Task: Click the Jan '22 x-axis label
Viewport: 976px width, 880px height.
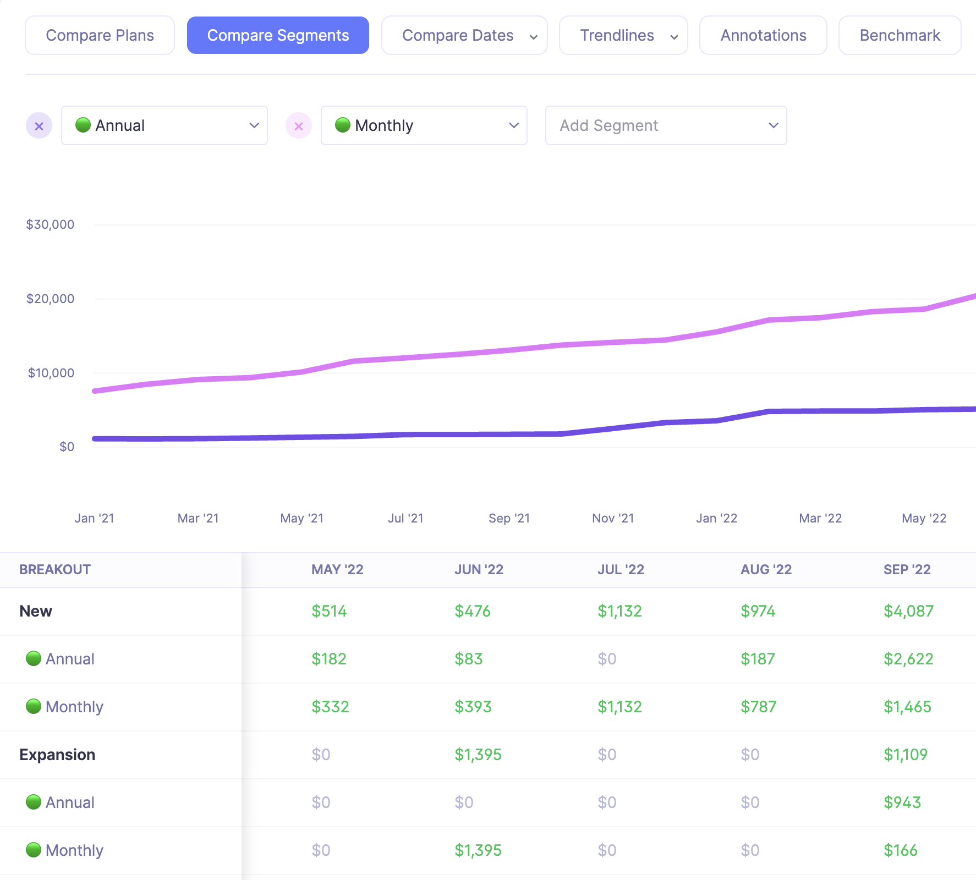Action: click(716, 518)
